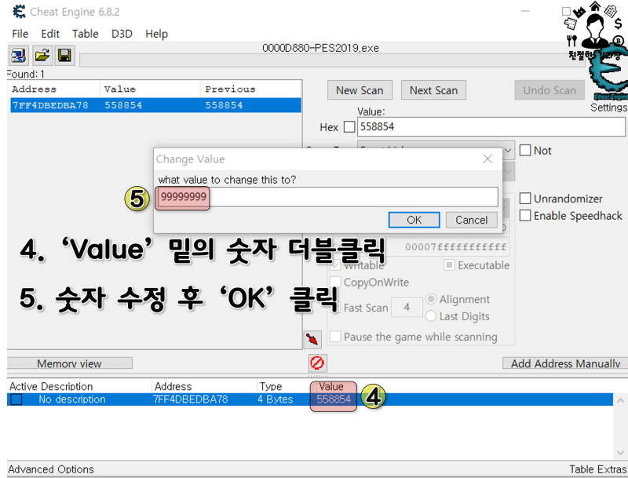Toggle Active checkbox for No description row
Viewport: 628px width, 478px height.
tap(16, 400)
